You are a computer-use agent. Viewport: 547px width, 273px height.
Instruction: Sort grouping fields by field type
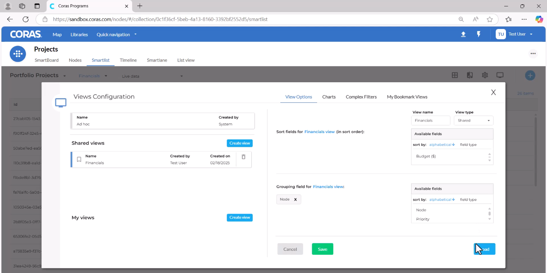click(468, 200)
